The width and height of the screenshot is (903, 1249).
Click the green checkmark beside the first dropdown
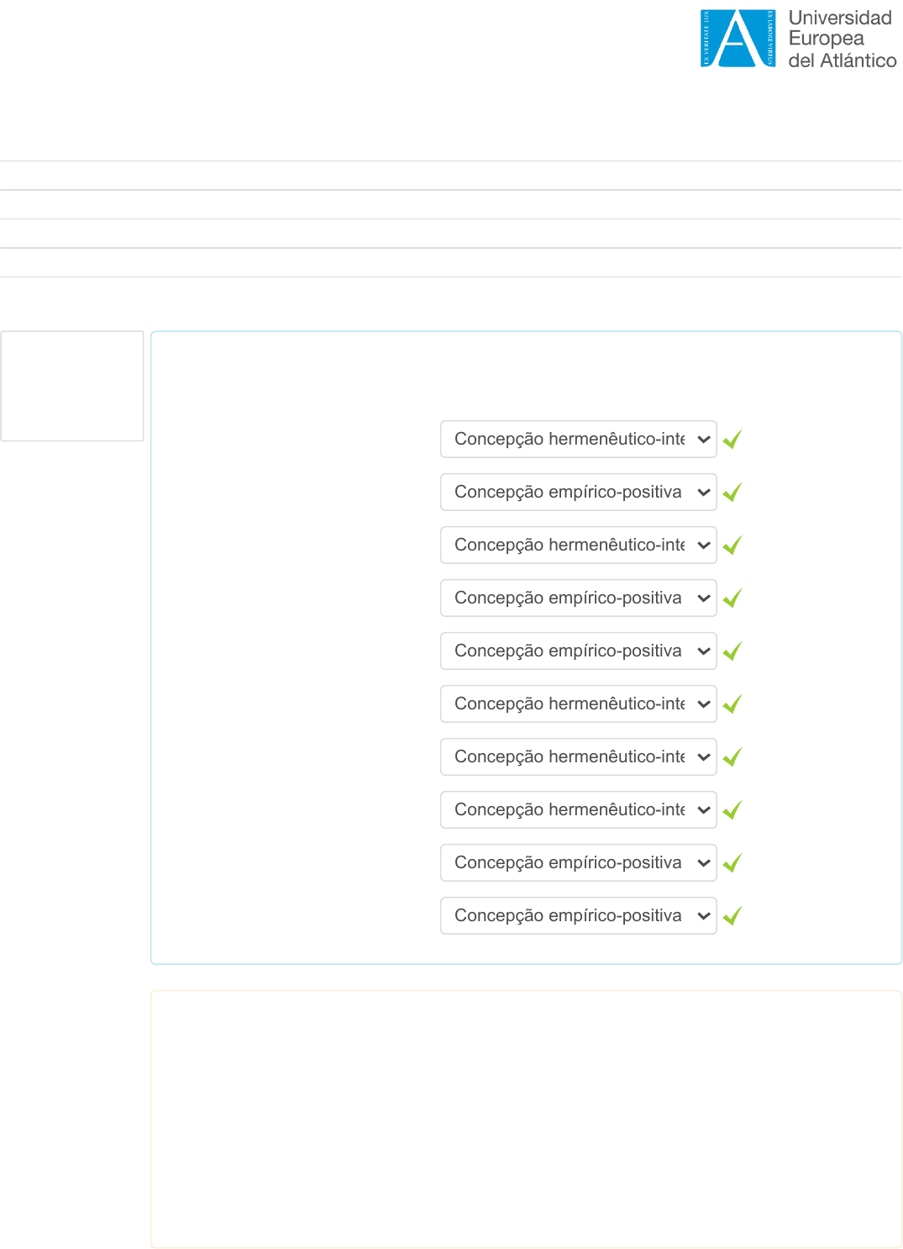[x=732, y=440]
